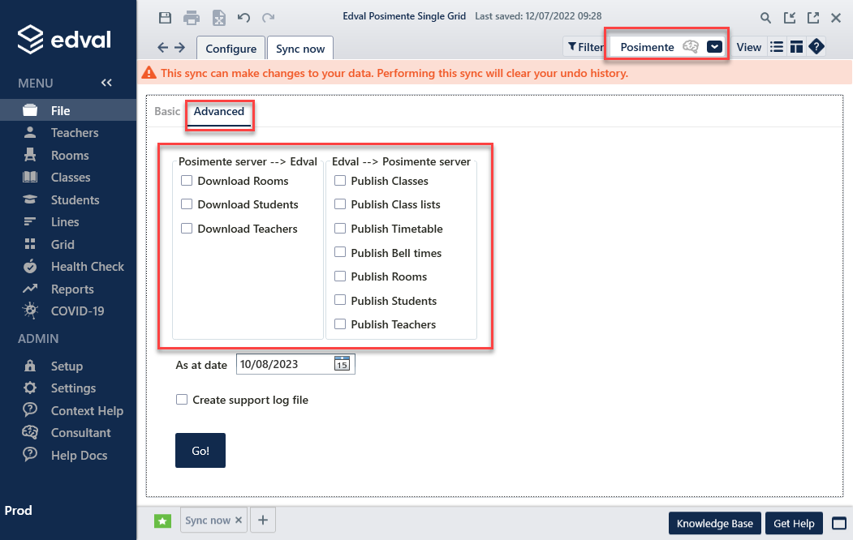This screenshot has width=853, height=540.
Task: Open COVID-19 in the sidebar
Action: 68,311
